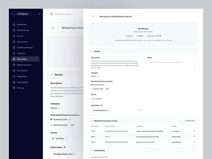Screen dimensions: 212x159
Task: Click the Add Controls button
Action: click(x=189, y=121)
